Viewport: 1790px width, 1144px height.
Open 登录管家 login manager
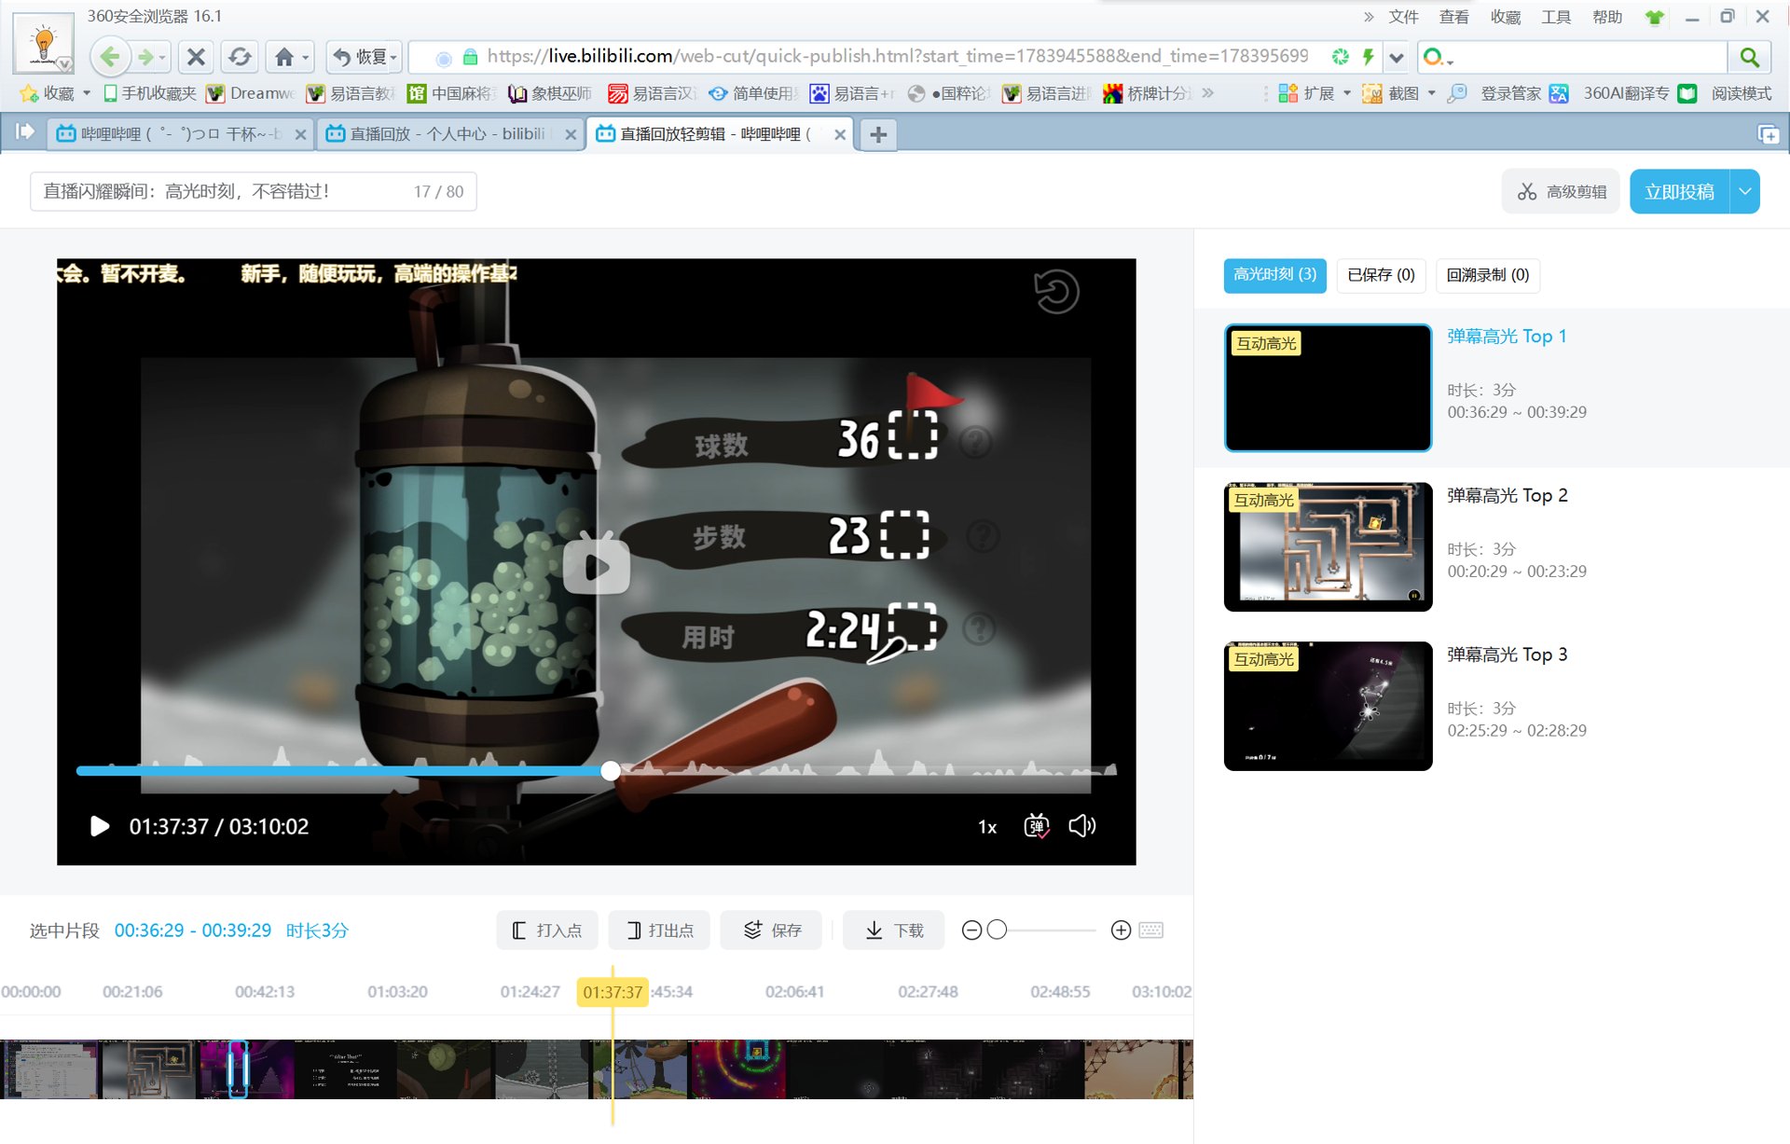click(1494, 93)
